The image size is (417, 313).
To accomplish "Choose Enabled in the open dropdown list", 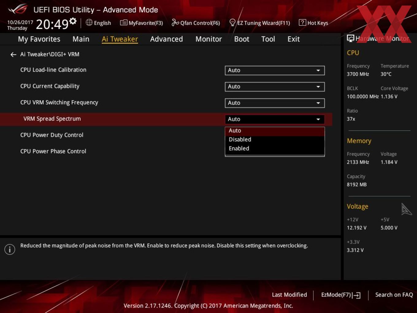I will point(275,149).
